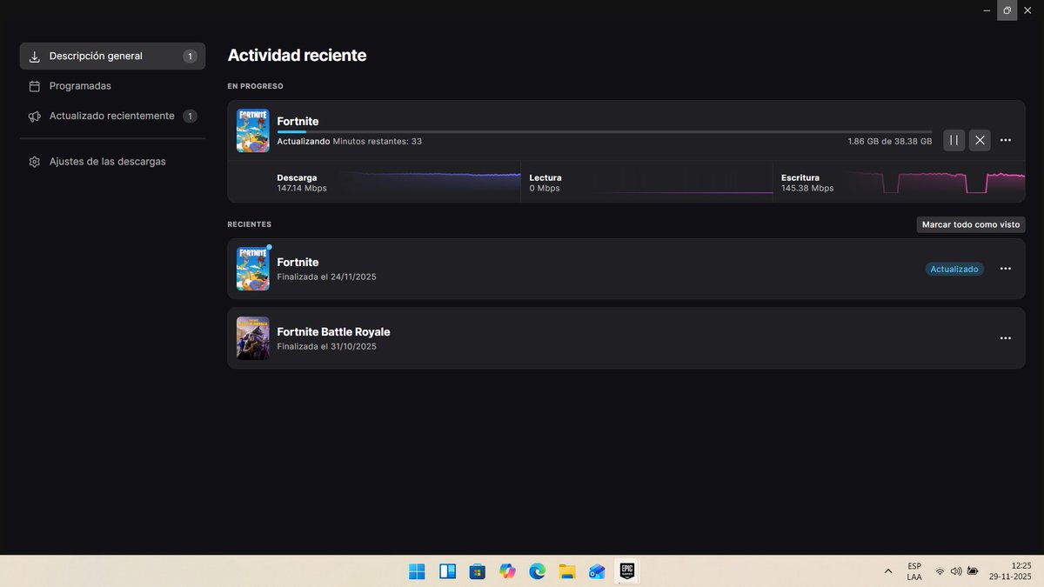Open Actualizado recientemente via its megaphone icon
The width and height of the screenshot is (1044, 587).
click(34, 115)
